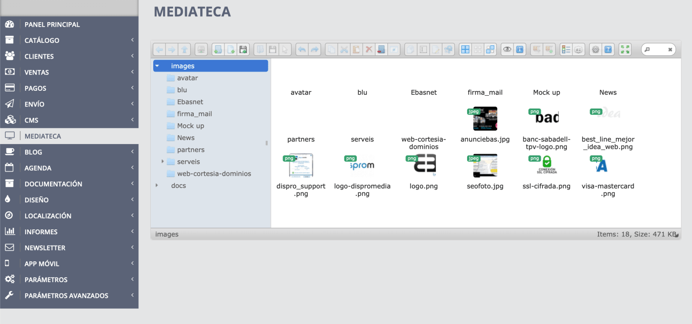Open the Newsletter sidebar menu

[45, 248]
